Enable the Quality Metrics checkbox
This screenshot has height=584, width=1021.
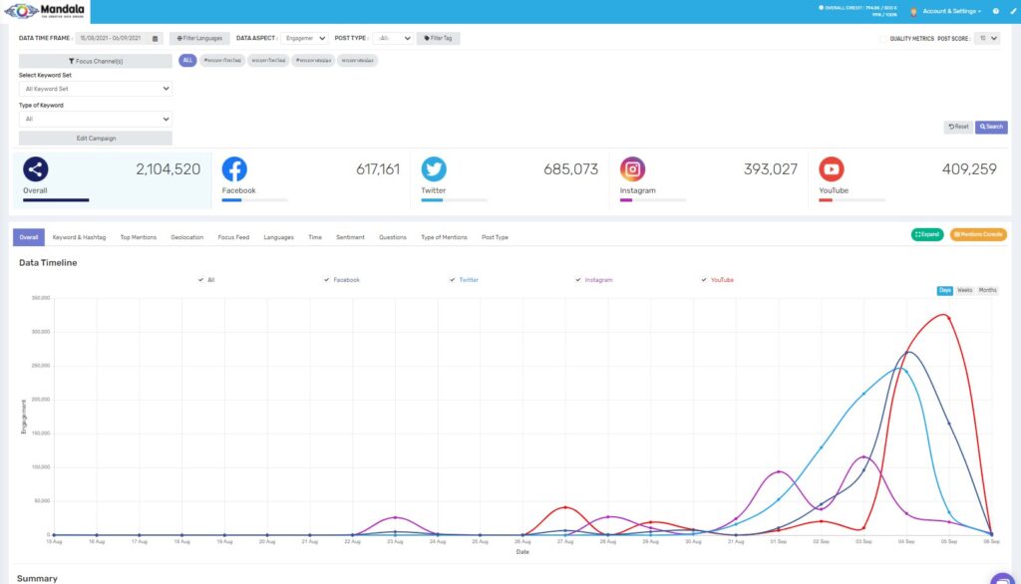tap(882, 39)
